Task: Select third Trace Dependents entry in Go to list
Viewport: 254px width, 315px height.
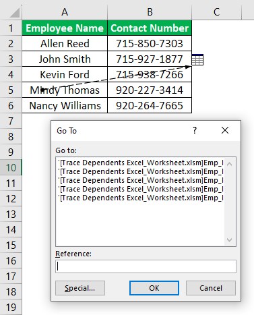Action: coord(140,180)
